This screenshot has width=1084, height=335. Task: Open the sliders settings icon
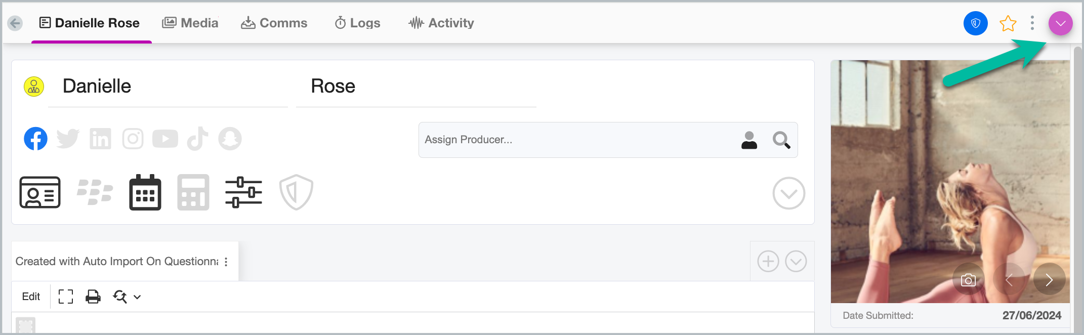243,192
